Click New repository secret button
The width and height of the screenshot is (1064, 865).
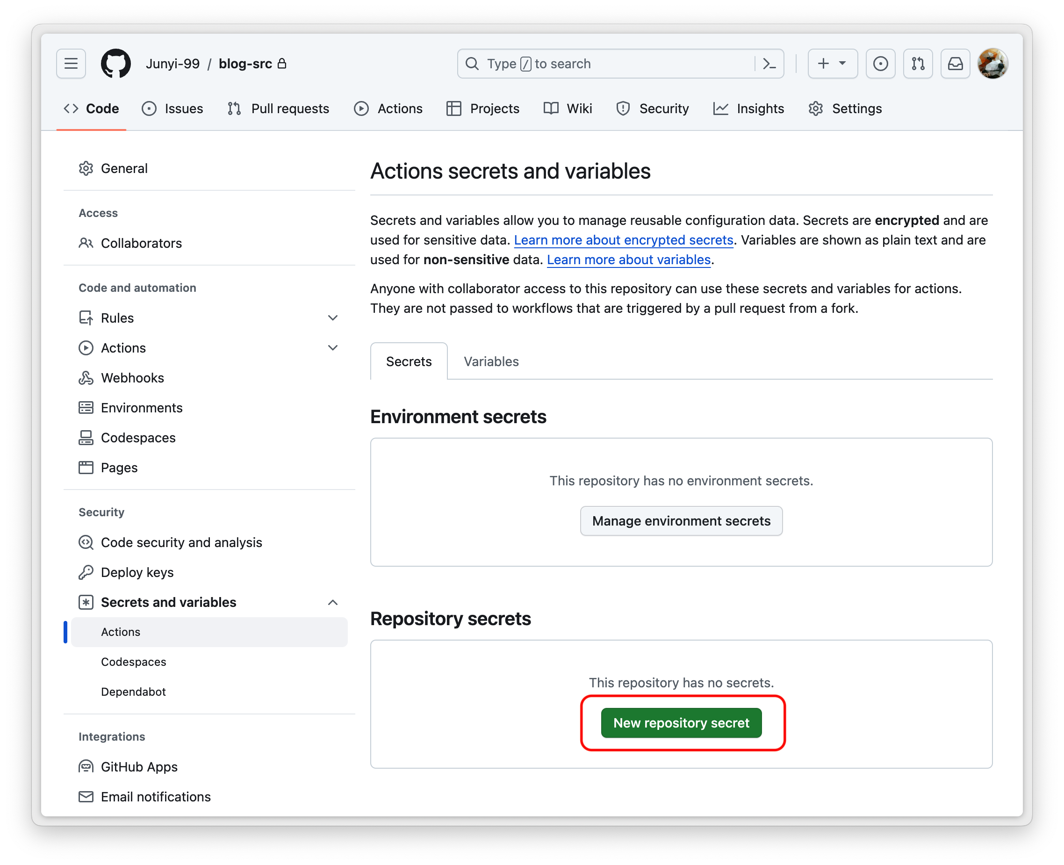point(681,723)
